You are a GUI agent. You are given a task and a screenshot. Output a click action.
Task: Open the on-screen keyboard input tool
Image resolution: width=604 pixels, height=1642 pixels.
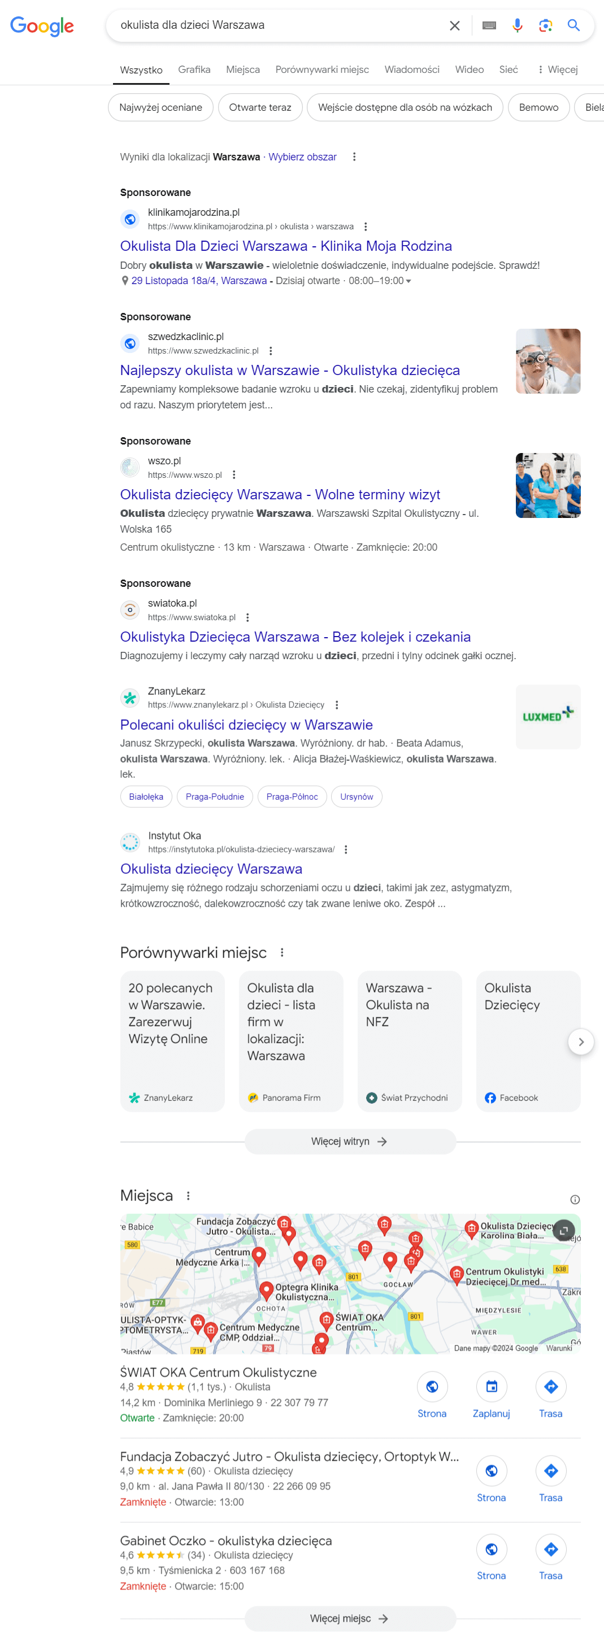coord(489,25)
